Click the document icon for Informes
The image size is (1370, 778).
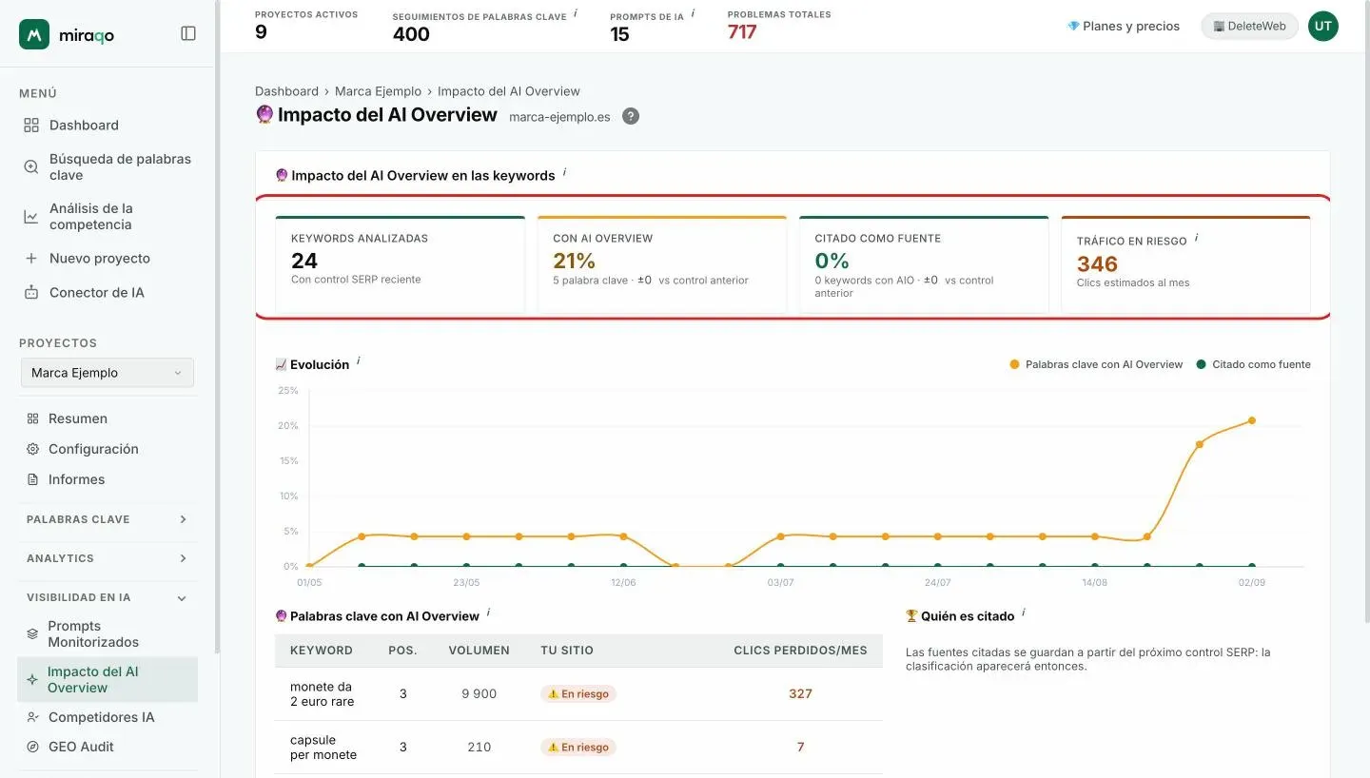(x=33, y=479)
